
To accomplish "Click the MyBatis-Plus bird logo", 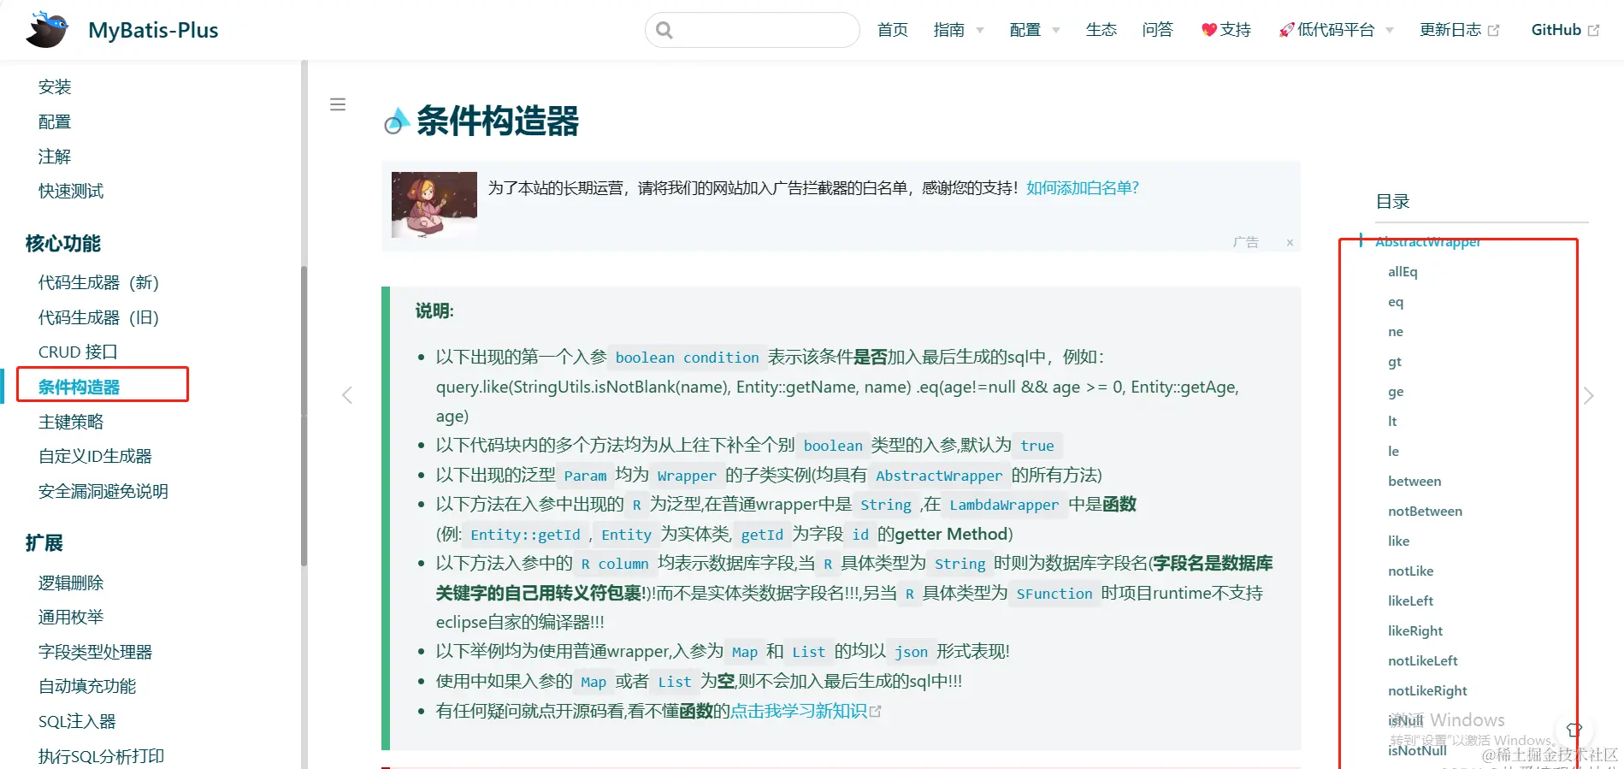I will 48,30.
